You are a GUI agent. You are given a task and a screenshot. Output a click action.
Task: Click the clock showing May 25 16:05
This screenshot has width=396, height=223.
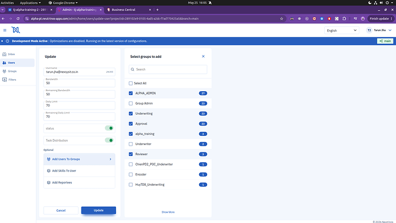coord(197,3)
